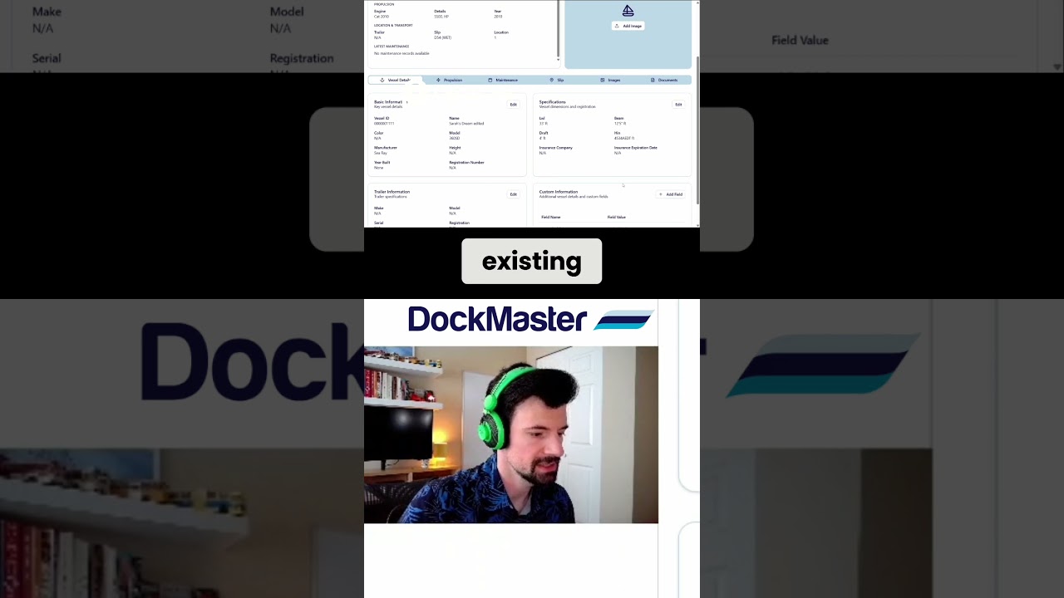
Task: Select the Slip value D54 (WET)
Action: pos(443,37)
